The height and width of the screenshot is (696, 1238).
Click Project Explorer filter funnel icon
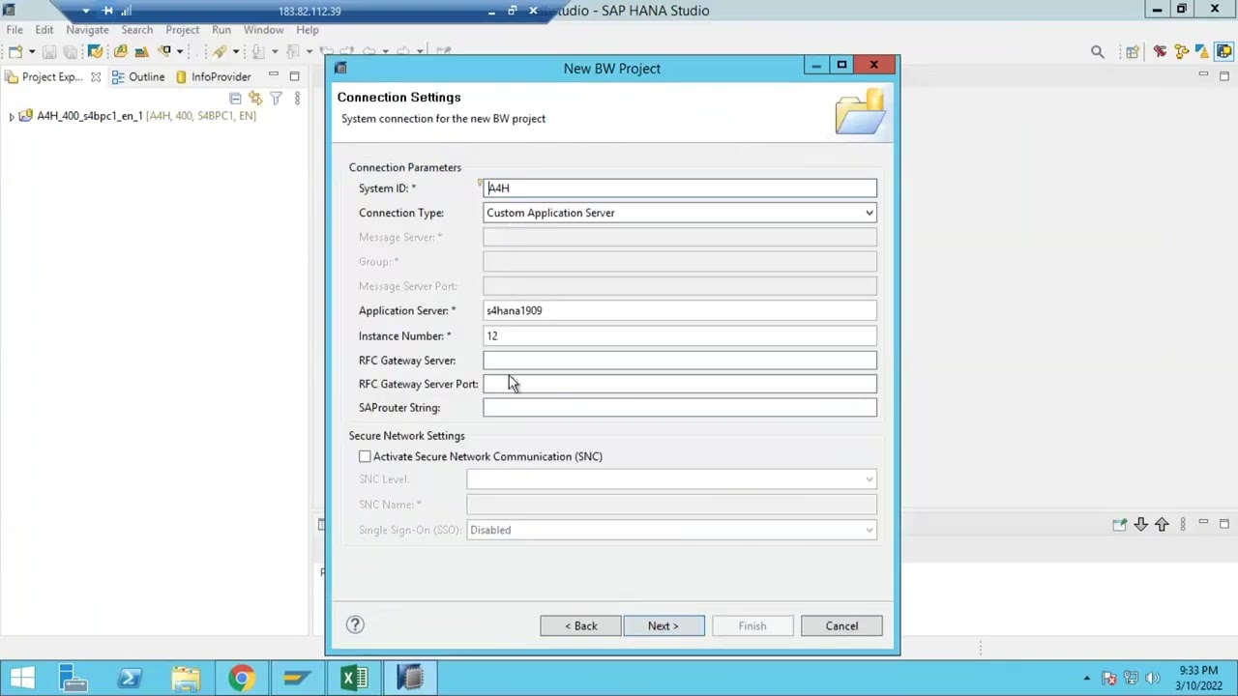276,98
